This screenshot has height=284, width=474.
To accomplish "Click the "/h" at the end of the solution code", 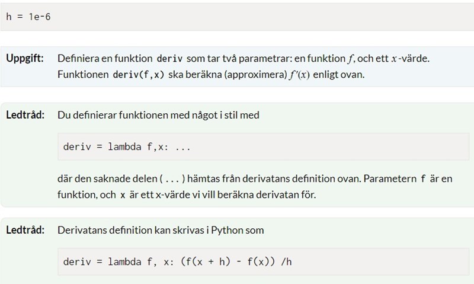I will click(287, 261).
